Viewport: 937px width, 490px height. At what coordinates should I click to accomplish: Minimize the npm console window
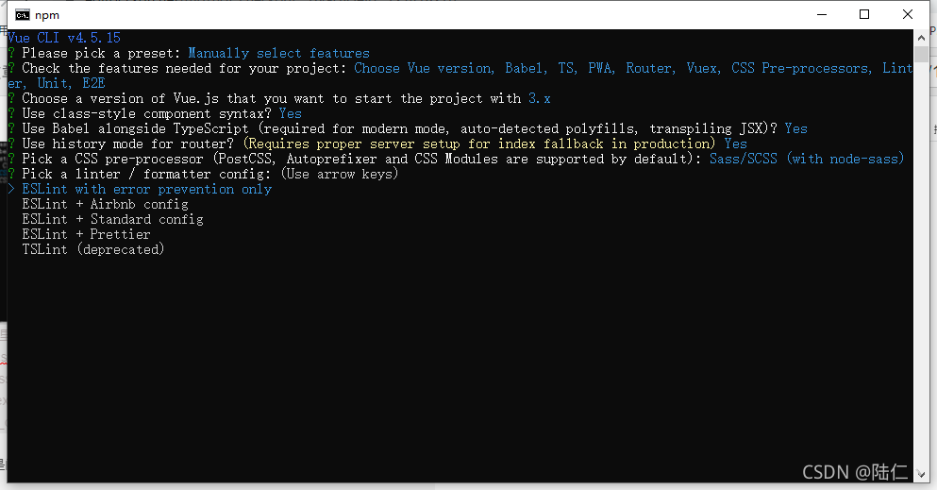pyautogui.click(x=822, y=14)
